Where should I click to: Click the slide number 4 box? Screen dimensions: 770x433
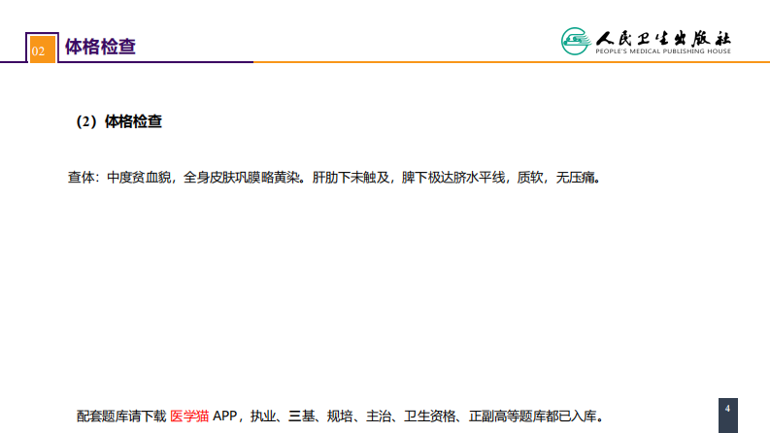tap(728, 416)
